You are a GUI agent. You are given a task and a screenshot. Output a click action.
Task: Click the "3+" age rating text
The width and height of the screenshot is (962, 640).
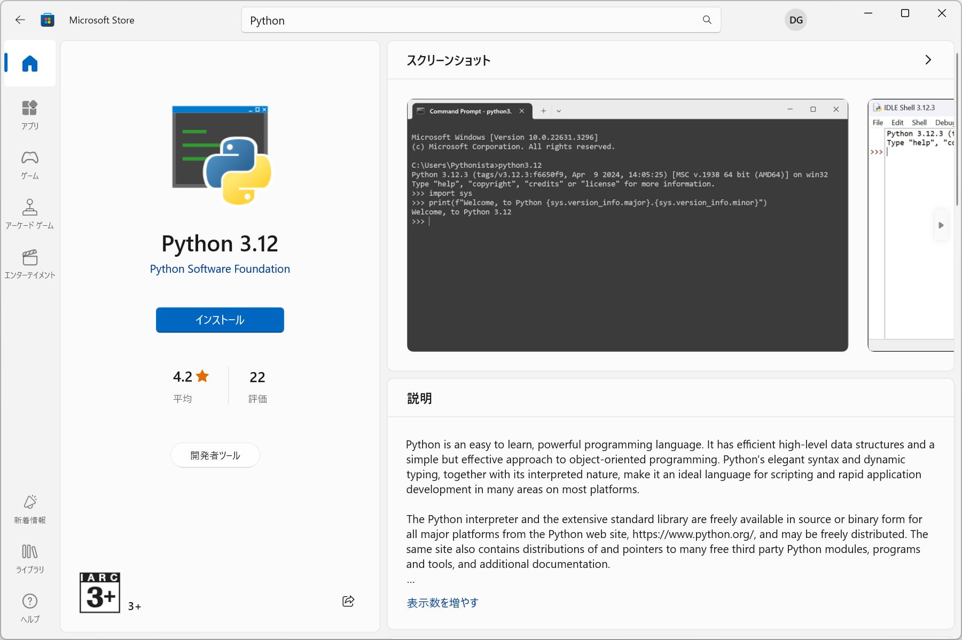[135, 606]
